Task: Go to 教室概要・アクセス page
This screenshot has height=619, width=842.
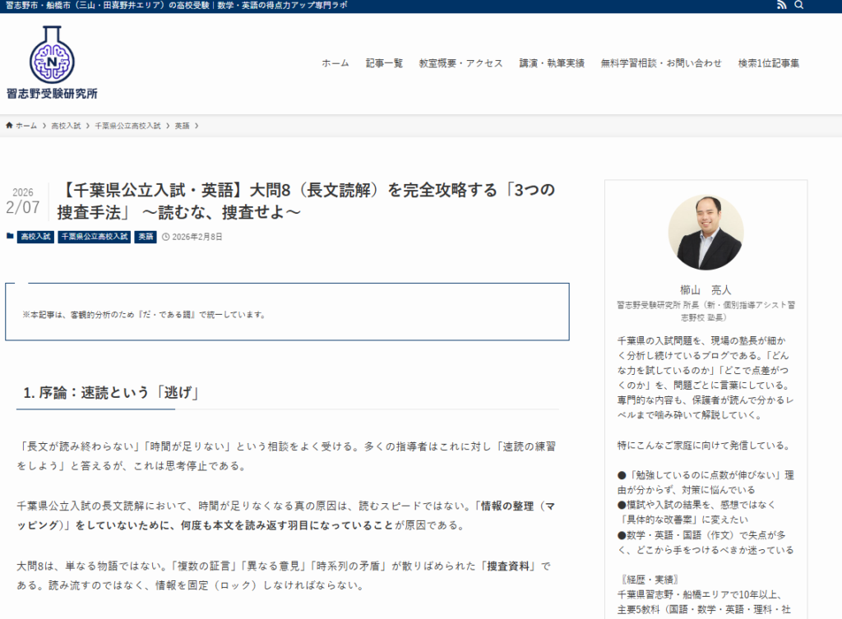Action: [x=460, y=63]
